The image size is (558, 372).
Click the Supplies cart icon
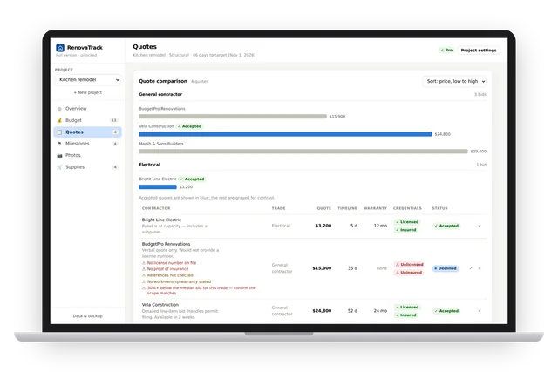(x=59, y=167)
